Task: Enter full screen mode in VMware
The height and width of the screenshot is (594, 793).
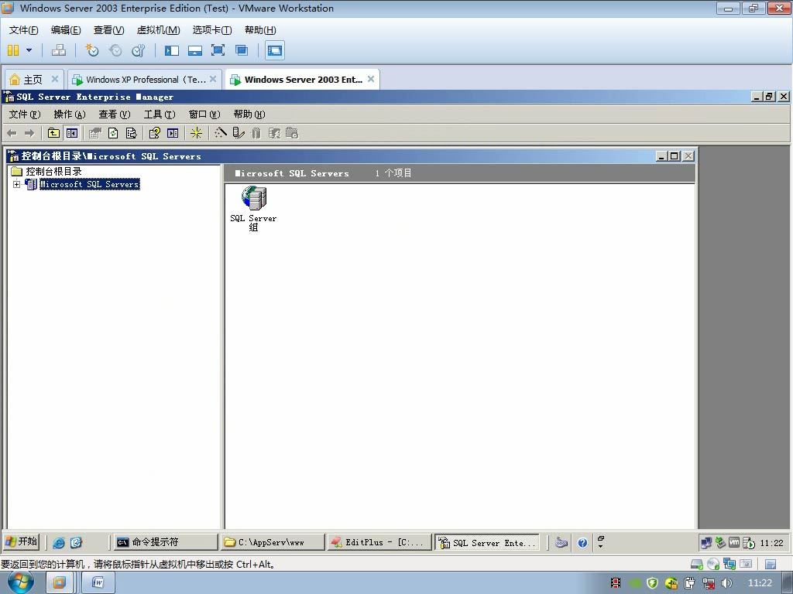Action: point(218,50)
